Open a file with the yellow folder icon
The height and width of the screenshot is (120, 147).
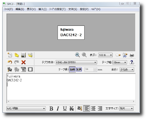pos(17,55)
